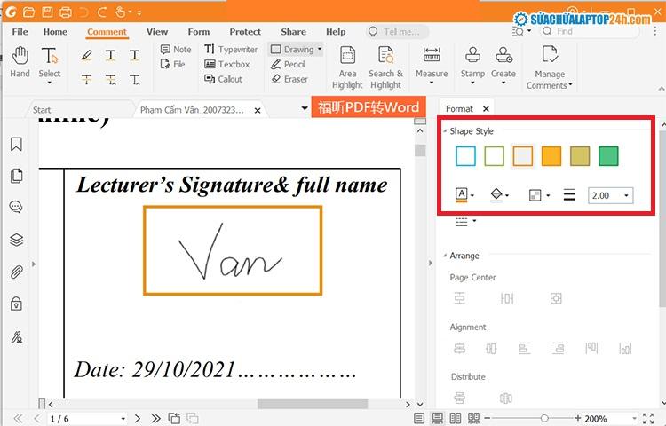The width and height of the screenshot is (666, 426).
Task: Switch to the Start document tab
Action: (42, 110)
